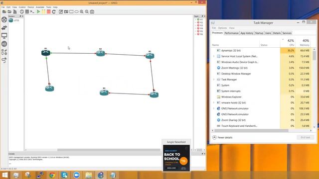The image size is (319, 179).
Task: Click the Add a note icon
Action: point(61,12)
